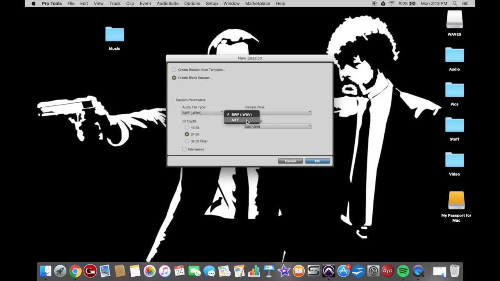Select the Video desktop folder
The height and width of the screenshot is (281, 500).
(454, 164)
